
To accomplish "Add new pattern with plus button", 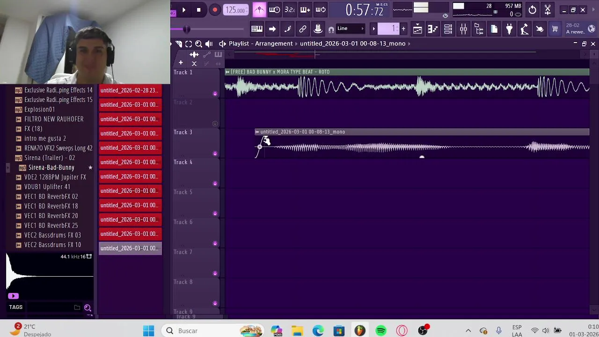I will (x=403, y=29).
